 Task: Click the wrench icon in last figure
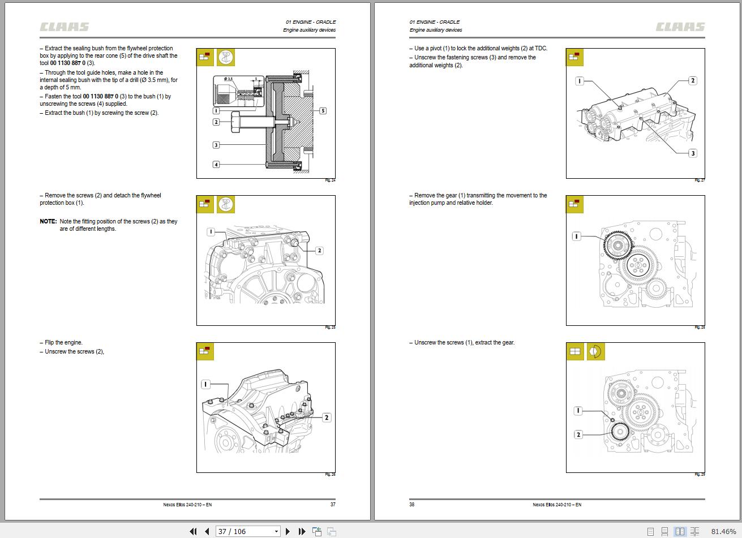[595, 351]
